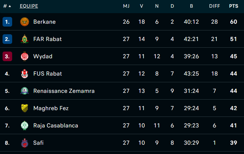Click Wydad's 39:26 goals cell
This screenshot has height=154, width=244.
coord(191,56)
